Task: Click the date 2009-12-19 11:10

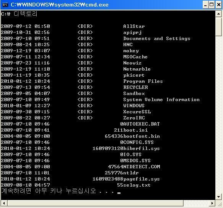Action: (x=25, y=69)
